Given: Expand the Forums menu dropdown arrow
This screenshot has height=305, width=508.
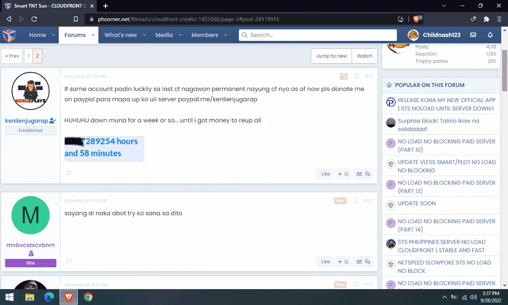Looking at the screenshot, I should pos(93,35).
